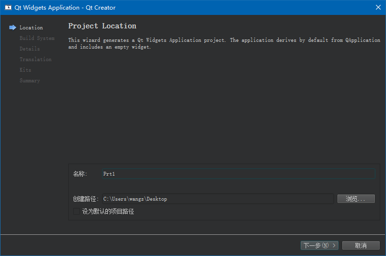This screenshot has width=386, height=256.
Task: Click the Qt Creator window icon in title bar
Action: click(x=8, y=7)
